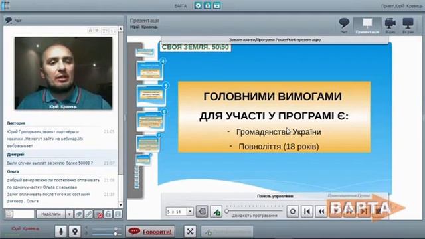
Task: Switch to the Відео camera tab
Action: pos(390,25)
